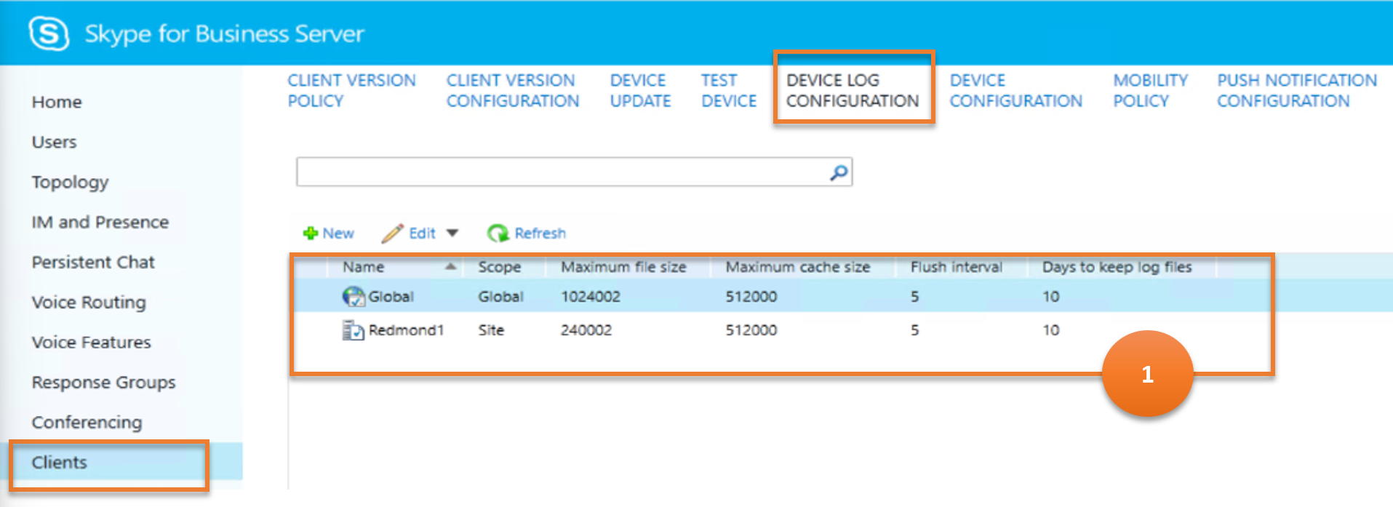The height and width of the screenshot is (507, 1393).
Task: Switch to Client Version Configuration tab
Action: point(513,90)
